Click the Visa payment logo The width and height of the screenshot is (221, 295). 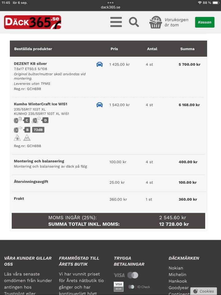point(119,275)
